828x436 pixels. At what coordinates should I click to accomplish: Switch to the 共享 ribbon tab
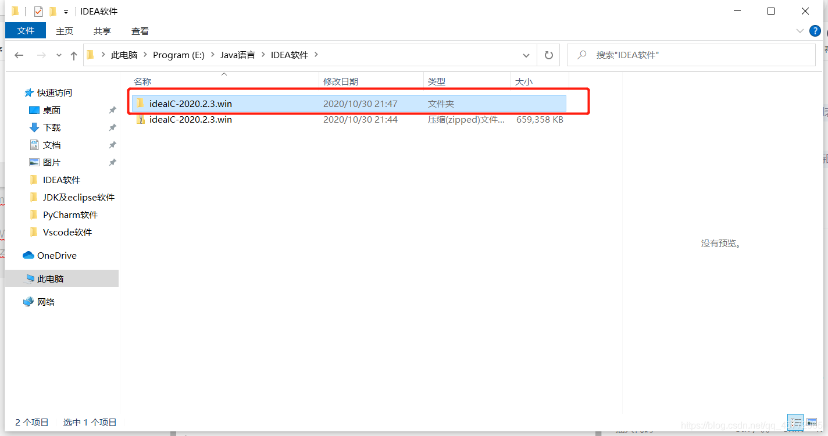tap(102, 31)
